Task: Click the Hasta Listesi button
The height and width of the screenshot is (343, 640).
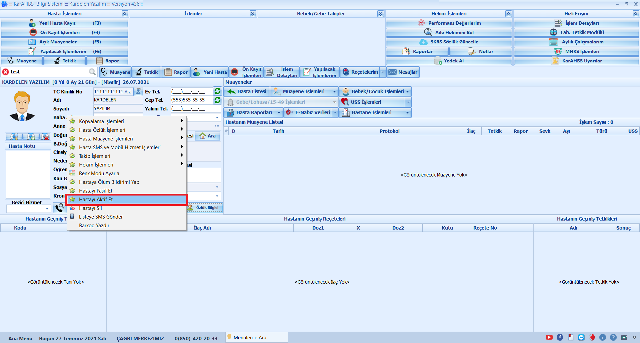Action: click(247, 91)
